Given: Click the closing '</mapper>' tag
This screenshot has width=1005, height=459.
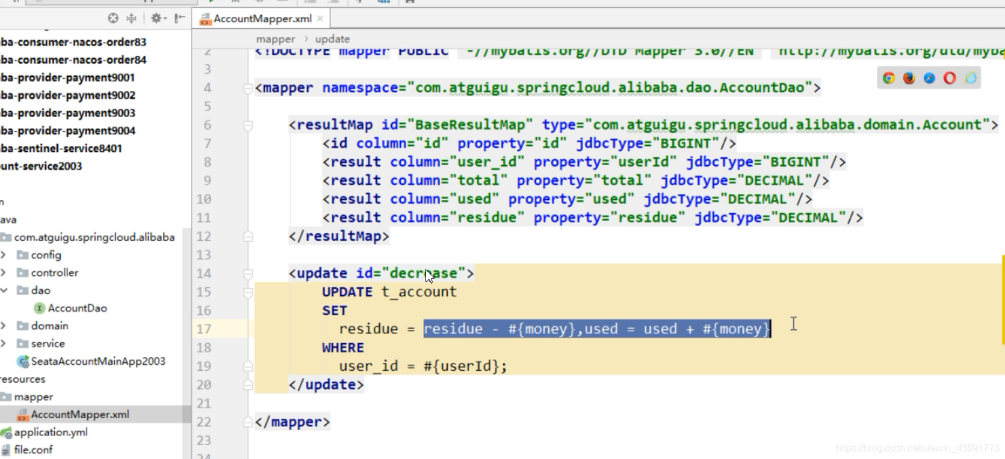Looking at the screenshot, I should (x=292, y=422).
